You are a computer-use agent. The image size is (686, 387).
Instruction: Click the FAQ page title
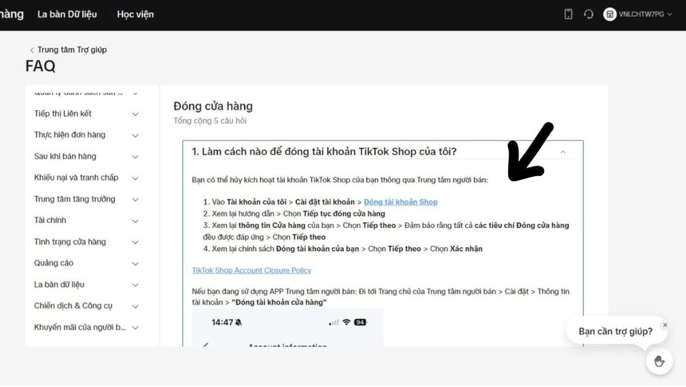(40, 66)
